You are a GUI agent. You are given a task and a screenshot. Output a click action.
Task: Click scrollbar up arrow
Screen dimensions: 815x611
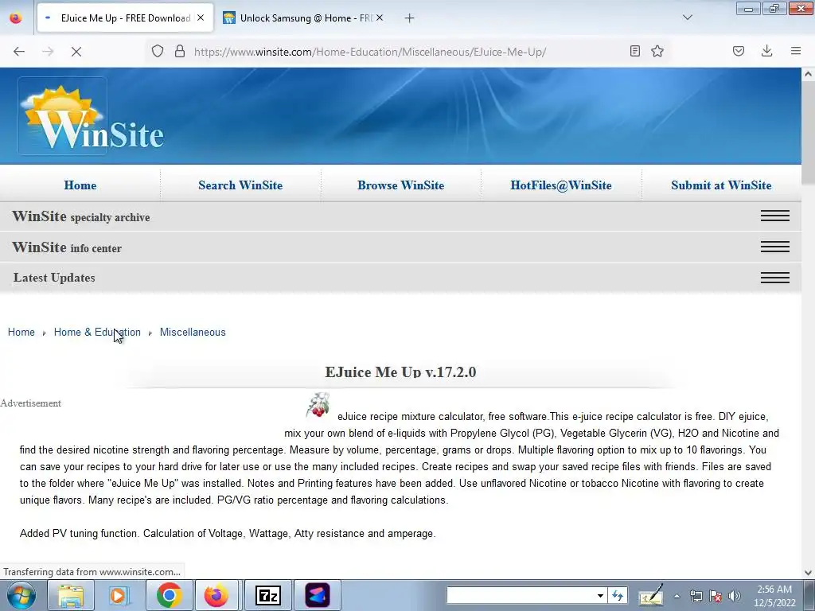[x=809, y=74]
